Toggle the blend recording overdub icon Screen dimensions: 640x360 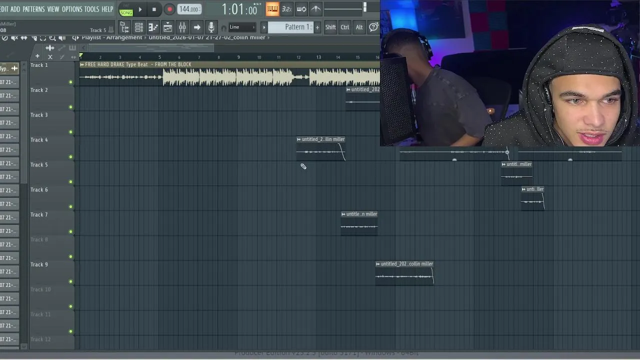316,9
